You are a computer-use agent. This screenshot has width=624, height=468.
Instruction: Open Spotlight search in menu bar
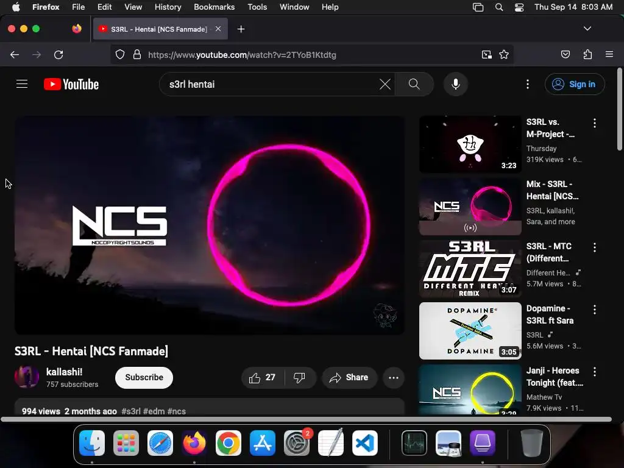tap(498, 7)
